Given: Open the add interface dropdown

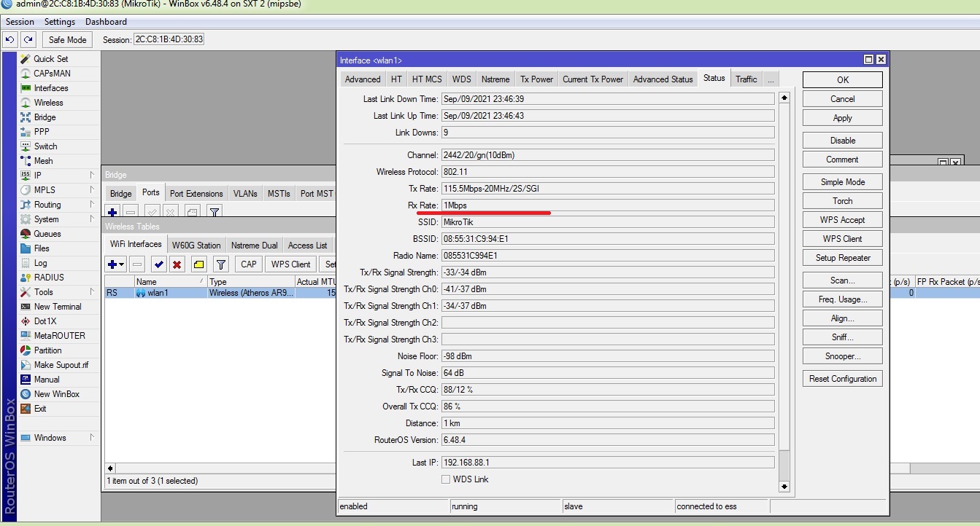Looking at the screenshot, I should (x=116, y=264).
